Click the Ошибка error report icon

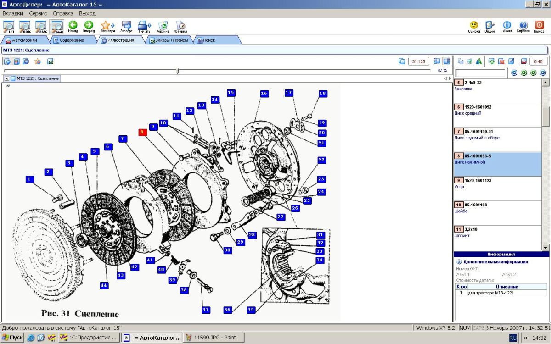tap(474, 27)
